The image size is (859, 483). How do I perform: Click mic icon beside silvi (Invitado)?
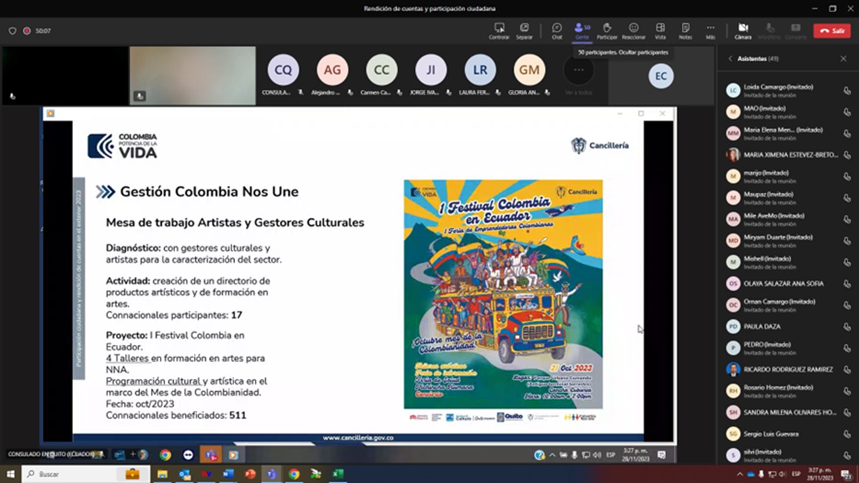847,455
